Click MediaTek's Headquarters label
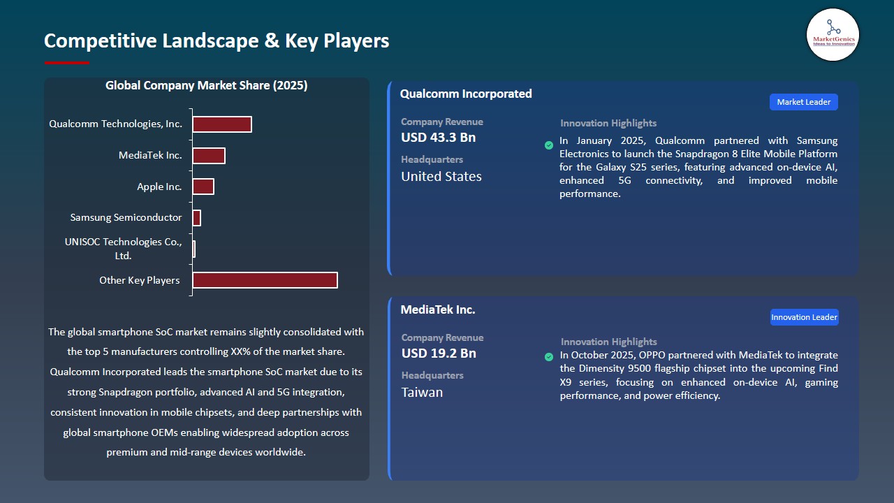 (x=432, y=376)
